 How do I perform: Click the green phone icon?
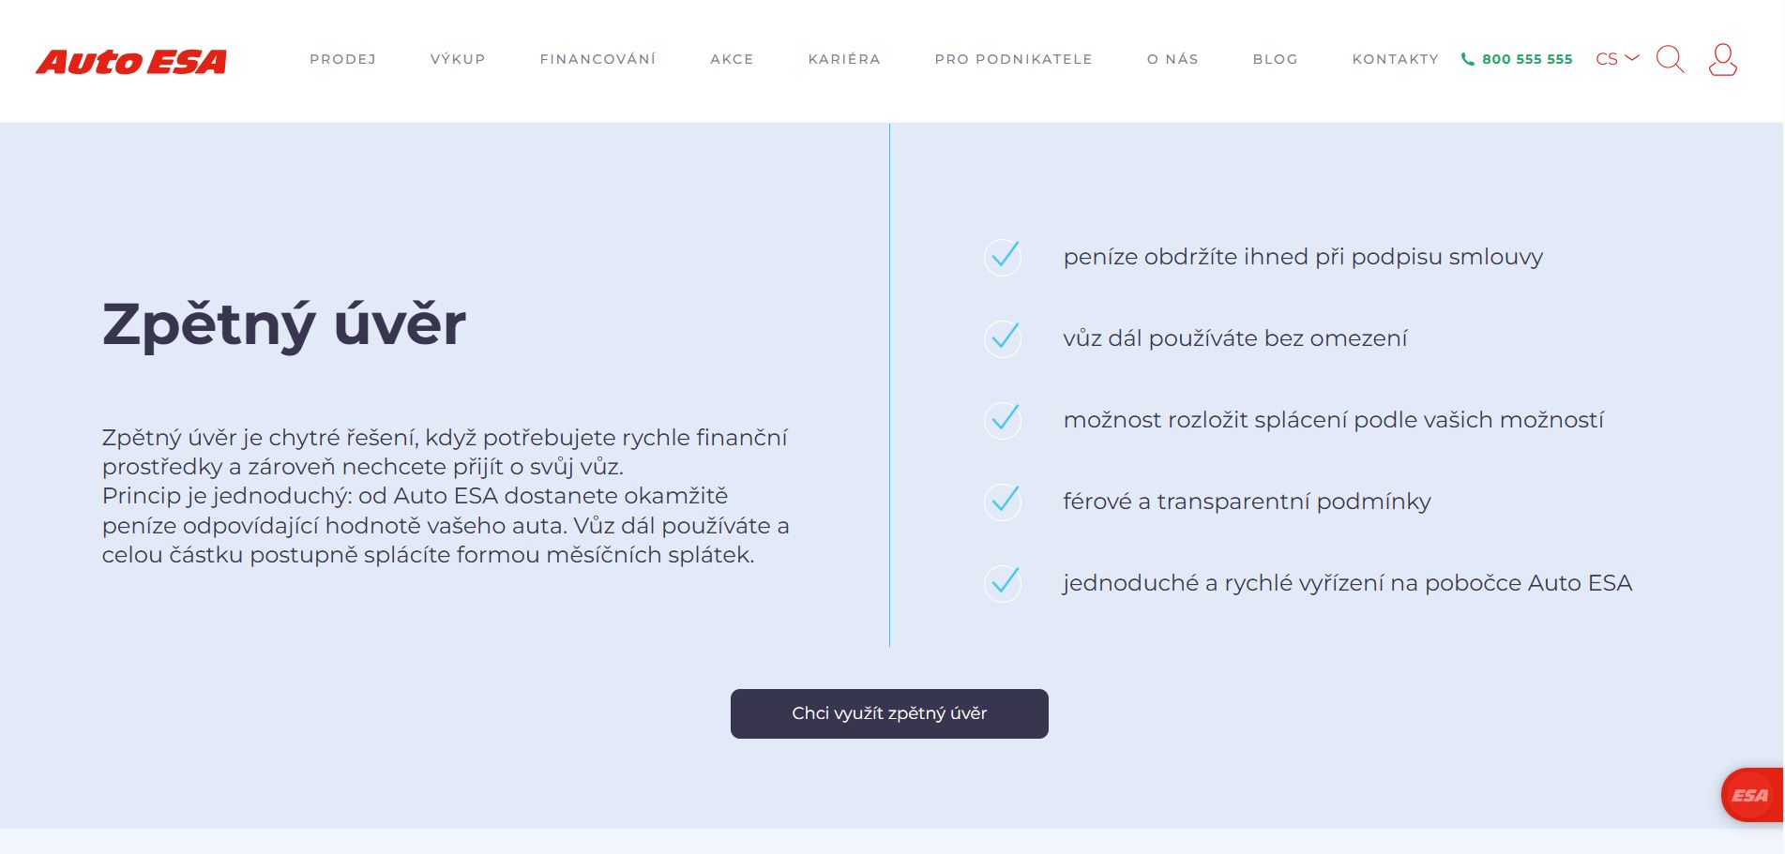click(x=1468, y=59)
